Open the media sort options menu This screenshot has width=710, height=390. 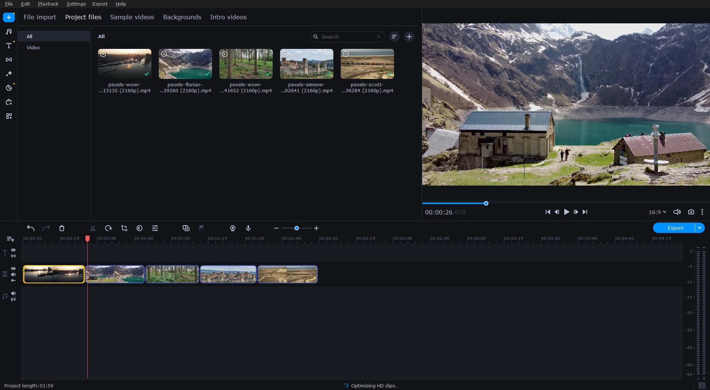click(x=394, y=37)
